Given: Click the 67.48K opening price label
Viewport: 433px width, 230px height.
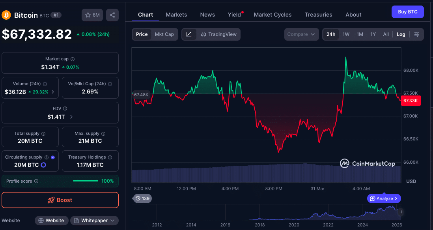Looking at the screenshot, I should [142, 95].
